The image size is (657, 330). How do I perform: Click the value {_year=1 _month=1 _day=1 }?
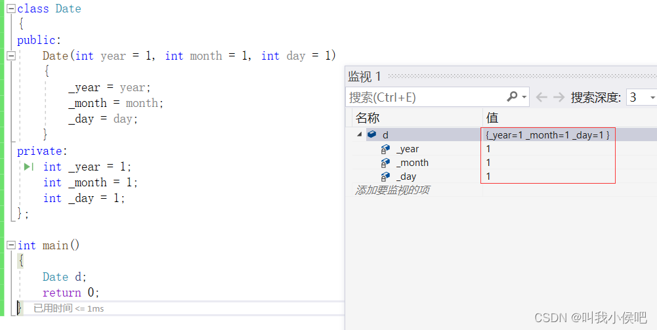click(x=547, y=135)
